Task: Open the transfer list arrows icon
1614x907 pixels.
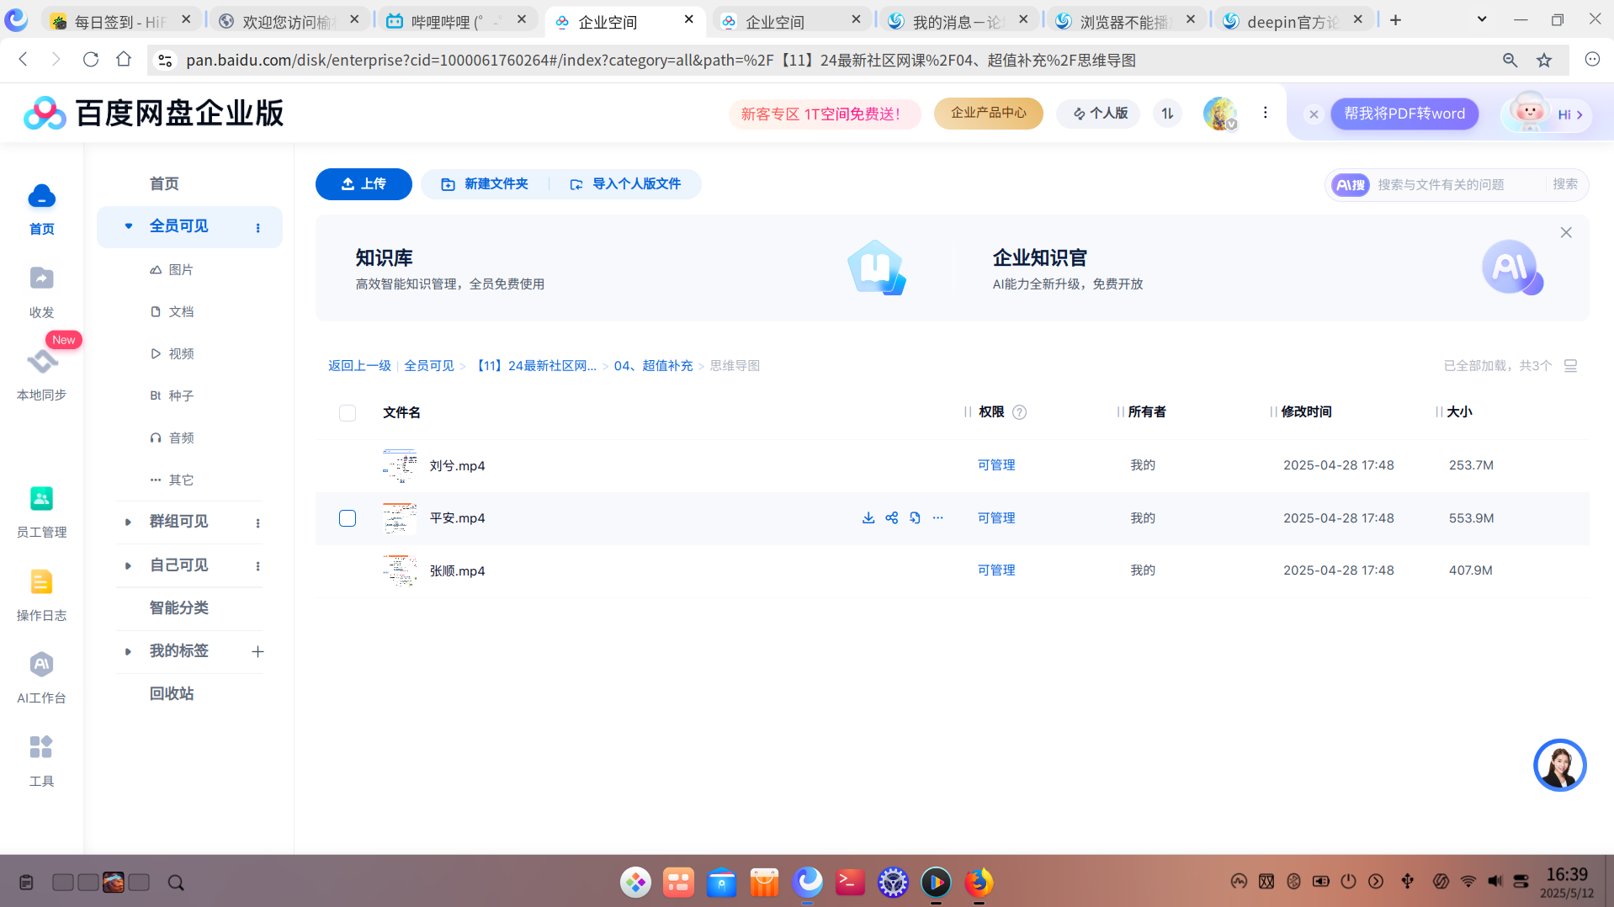Action: coord(1167,114)
